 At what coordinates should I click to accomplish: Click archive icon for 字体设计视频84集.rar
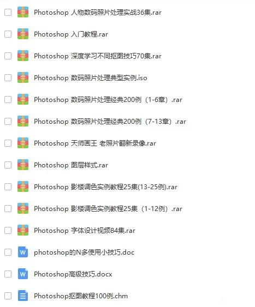(23, 230)
